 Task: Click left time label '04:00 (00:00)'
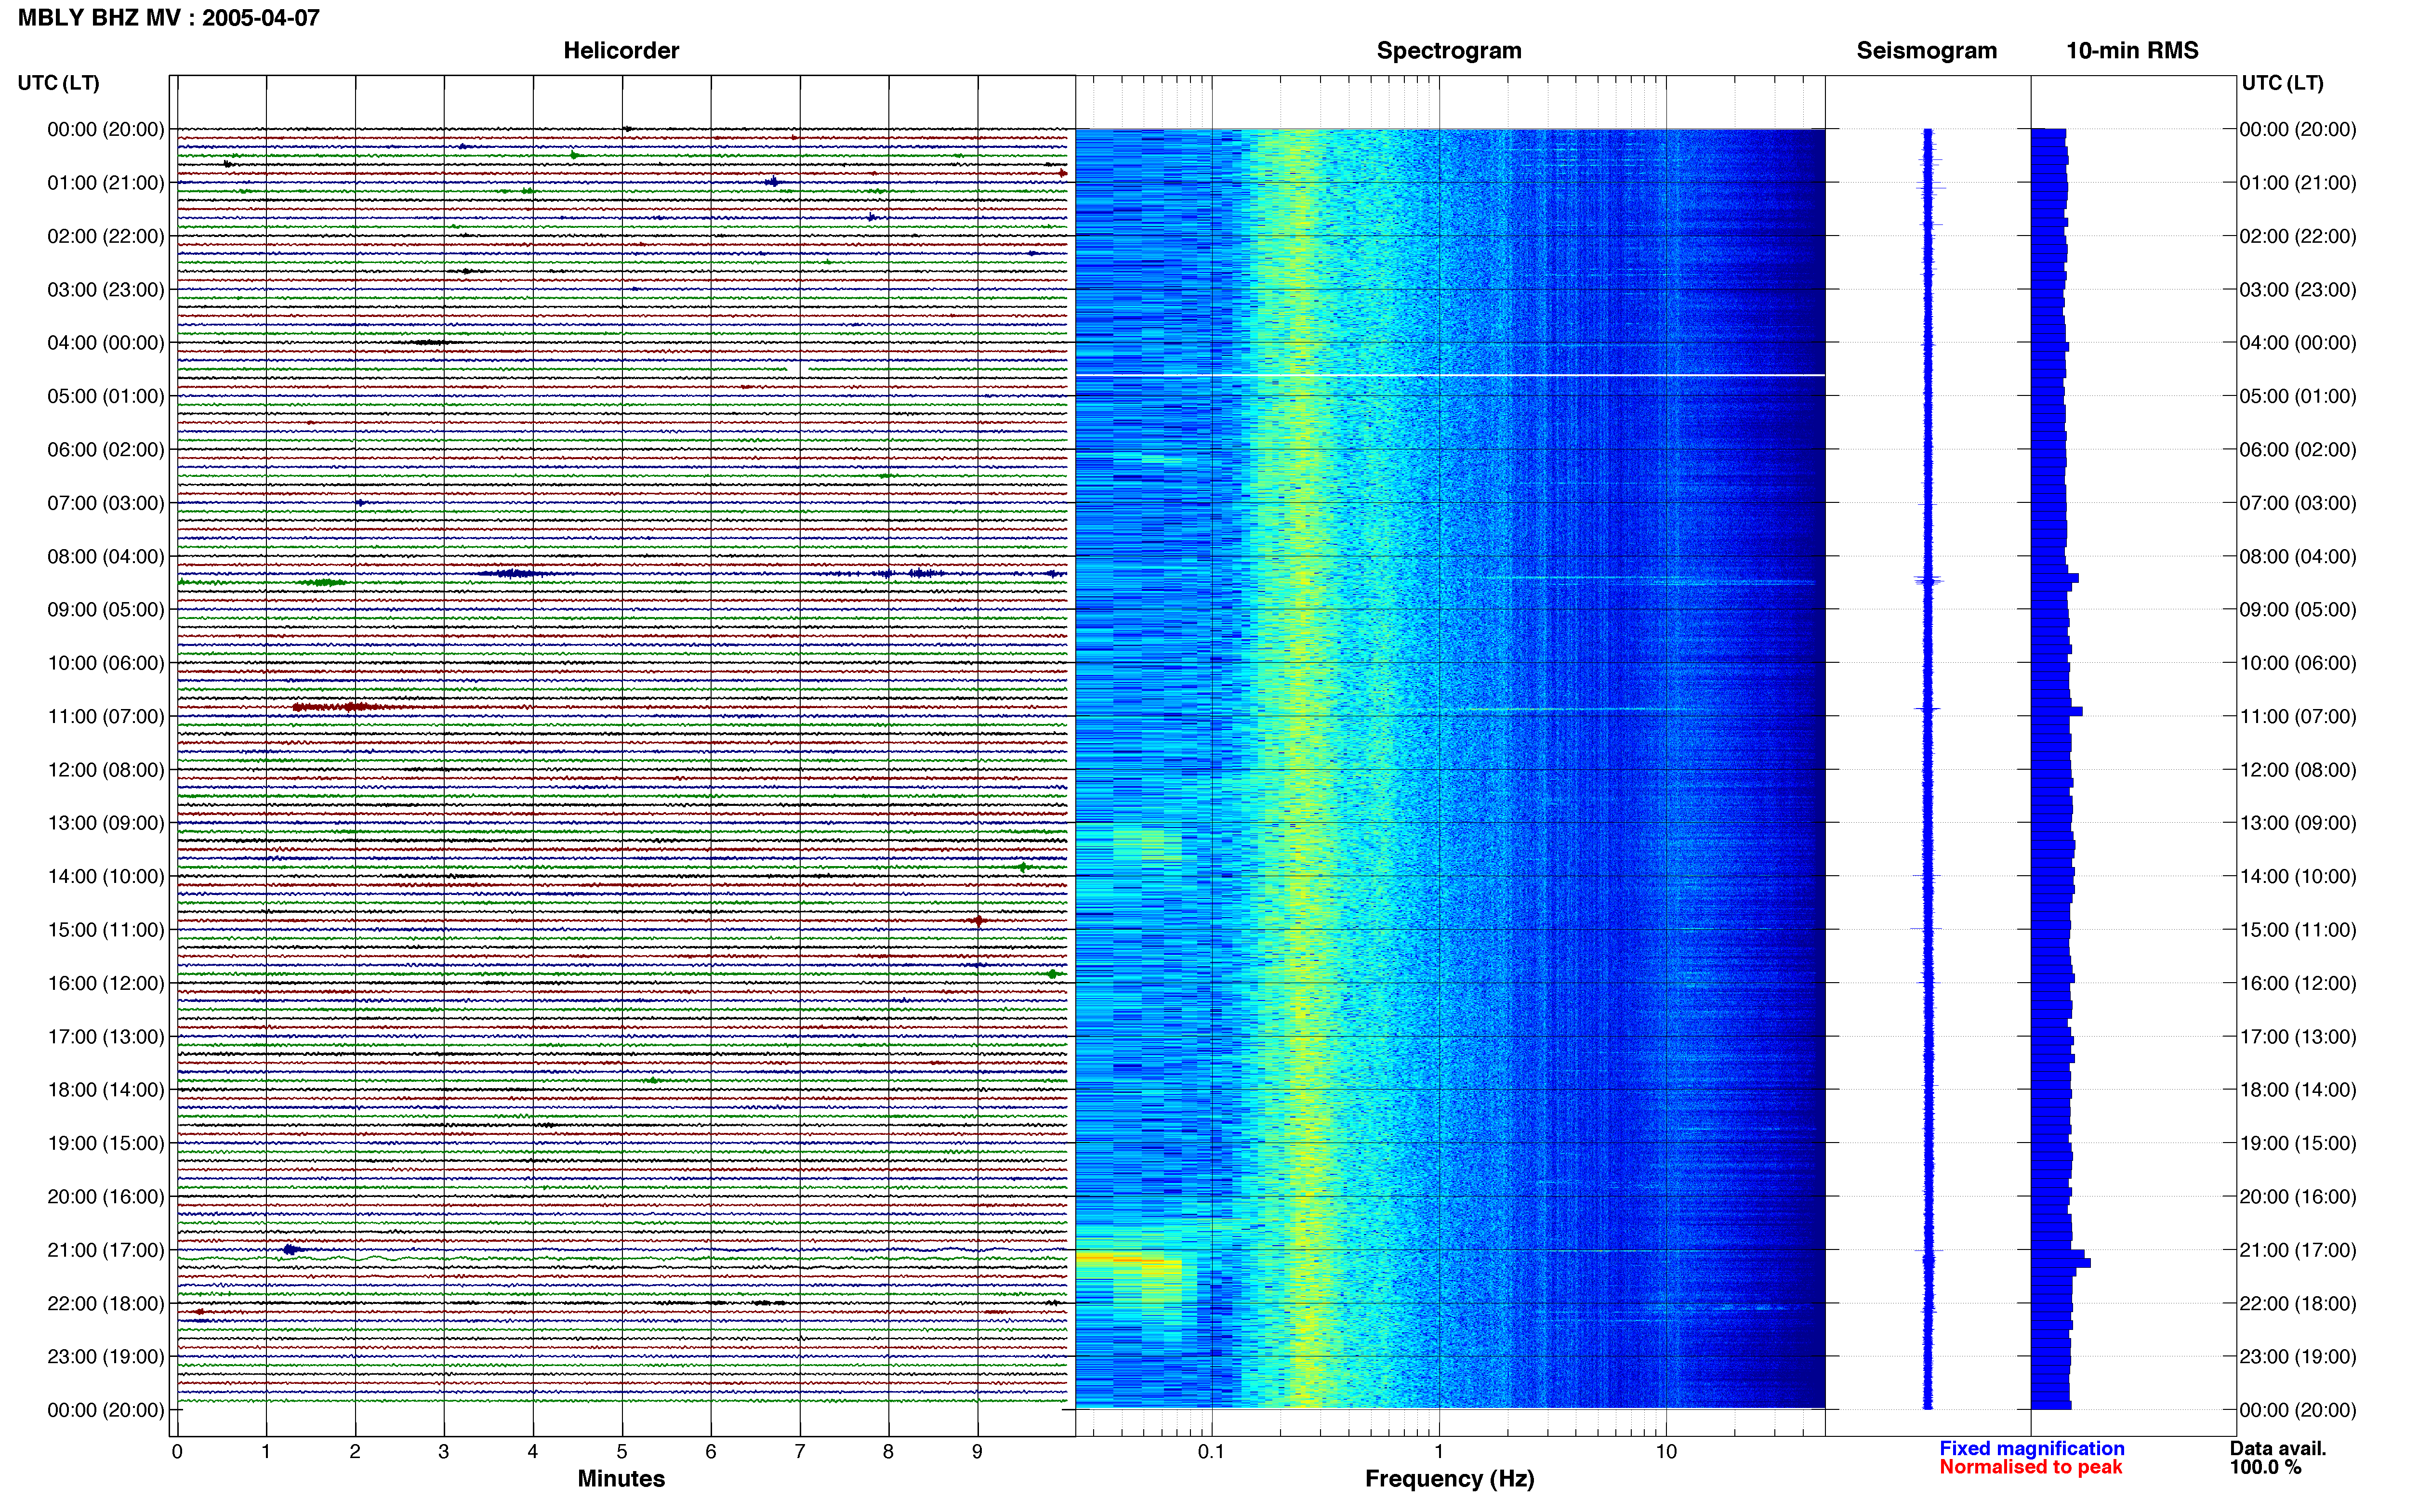click(x=106, y=343)
